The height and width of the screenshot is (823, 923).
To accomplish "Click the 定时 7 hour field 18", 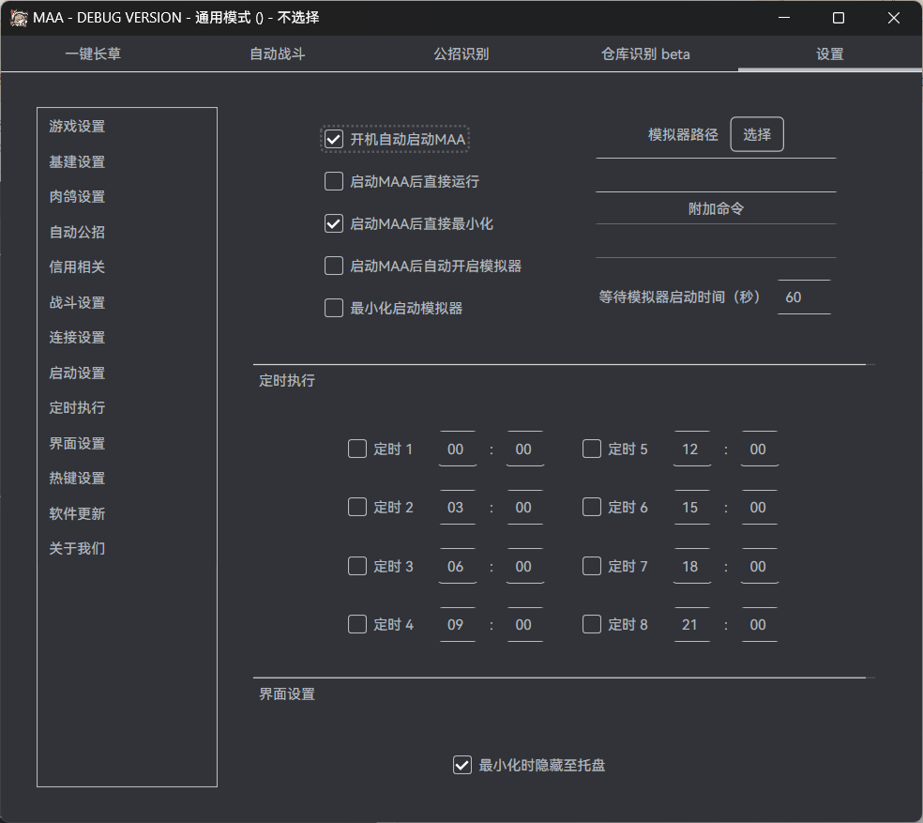I will [x=691, y=566].
